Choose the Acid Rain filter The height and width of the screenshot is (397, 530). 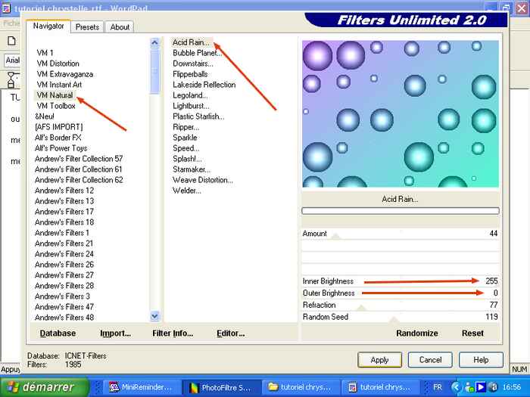tap(192, 42)
